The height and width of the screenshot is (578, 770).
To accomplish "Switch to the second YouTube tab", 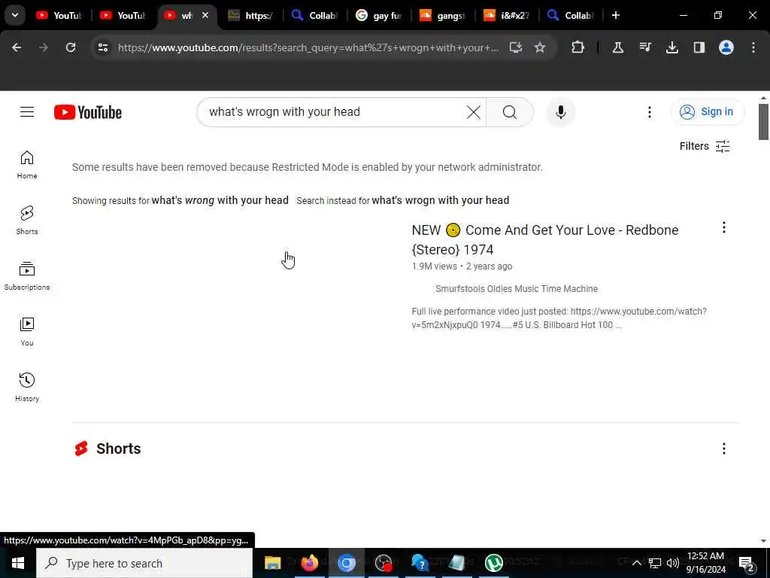I will pyautogui.click(x=123, y=16).
